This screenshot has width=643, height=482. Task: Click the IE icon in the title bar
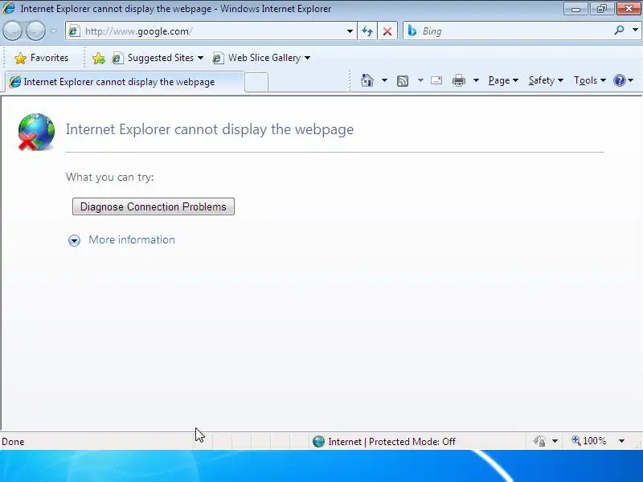tap(8, 8)
